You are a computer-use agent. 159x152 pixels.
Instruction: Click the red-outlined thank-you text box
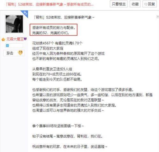pos(54,30)
